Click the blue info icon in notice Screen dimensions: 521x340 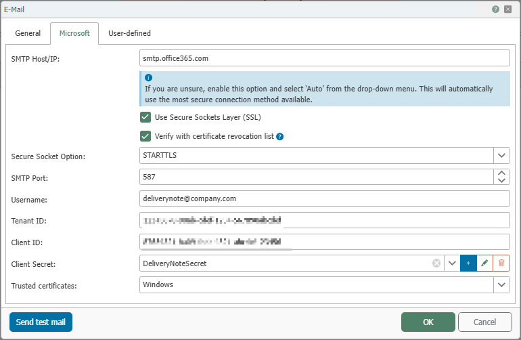tap(149, 77)
